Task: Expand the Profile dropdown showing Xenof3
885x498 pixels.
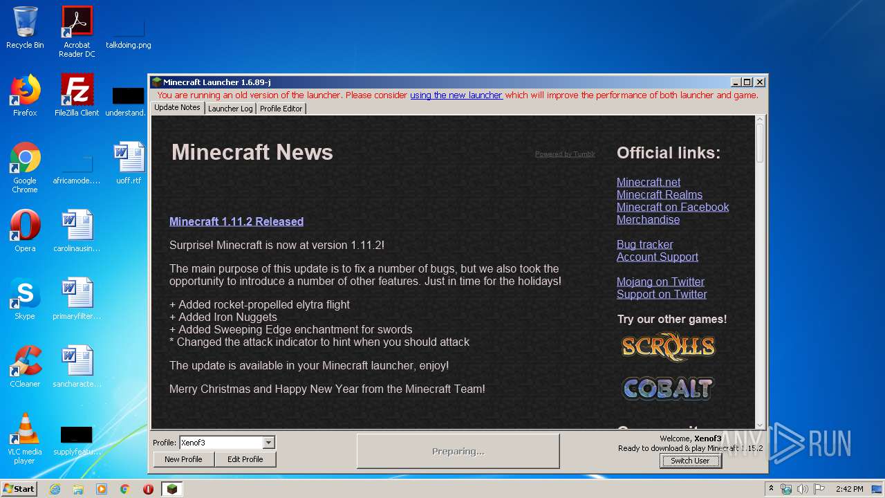Action: [269, 443]
